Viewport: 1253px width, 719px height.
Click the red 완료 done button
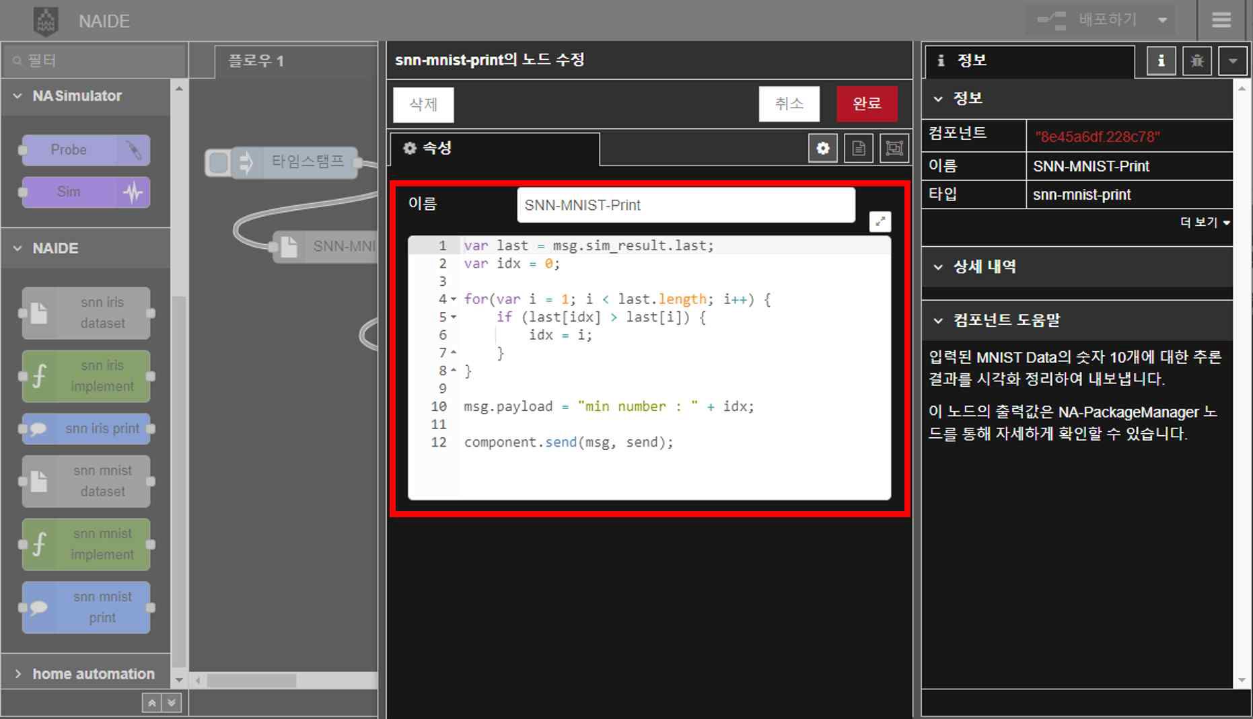click(x=867, y=104)
